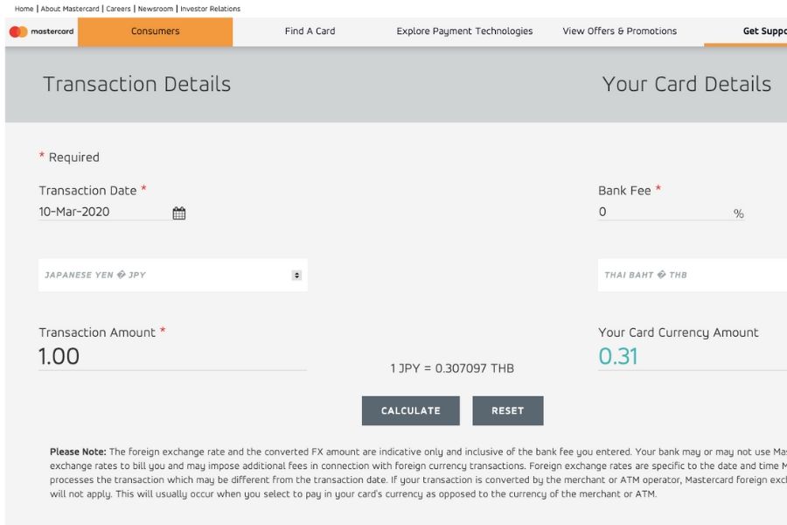Click the Please Note disclaimer label
787x525 pixels.
[78, 451]
